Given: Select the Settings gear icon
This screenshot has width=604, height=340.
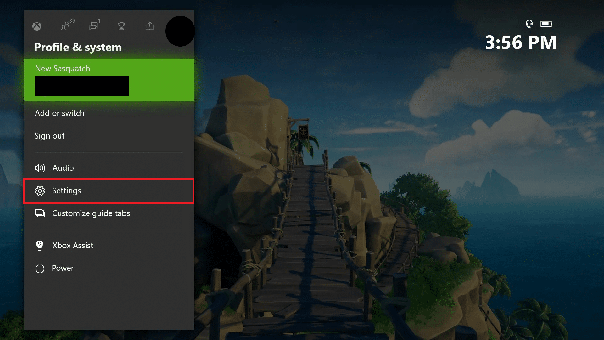Looking at the screenshot, I should (x=39, y=190).
